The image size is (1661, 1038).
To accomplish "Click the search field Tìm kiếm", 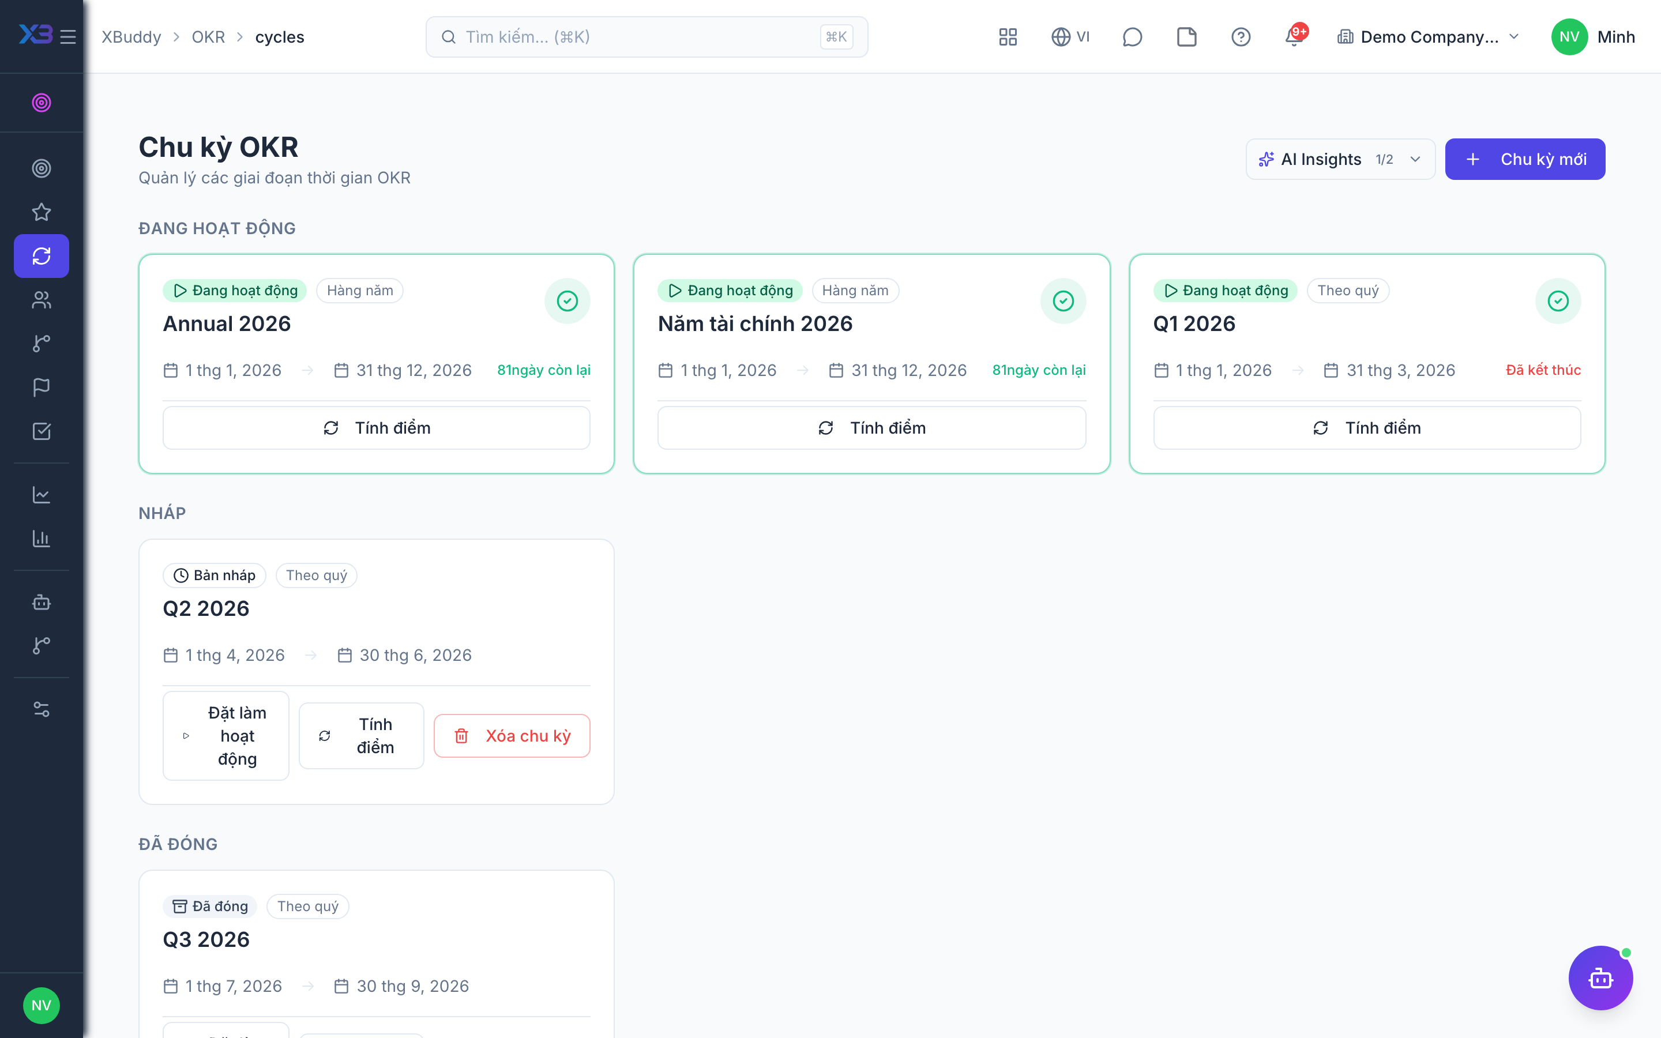I will [x=647, y=36].
